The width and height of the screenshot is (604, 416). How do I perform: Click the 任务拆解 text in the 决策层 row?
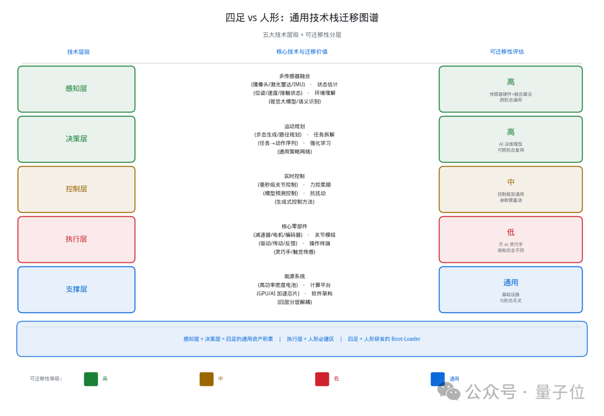324,134
